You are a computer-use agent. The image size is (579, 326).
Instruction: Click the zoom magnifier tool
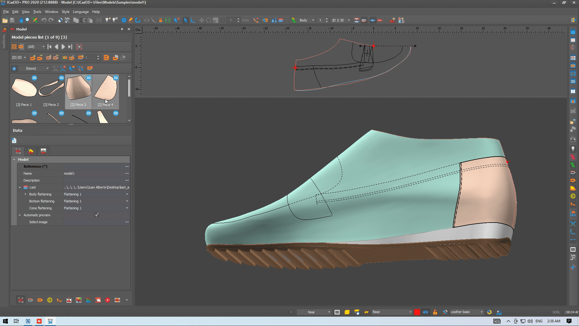click(x=28, y=20)
